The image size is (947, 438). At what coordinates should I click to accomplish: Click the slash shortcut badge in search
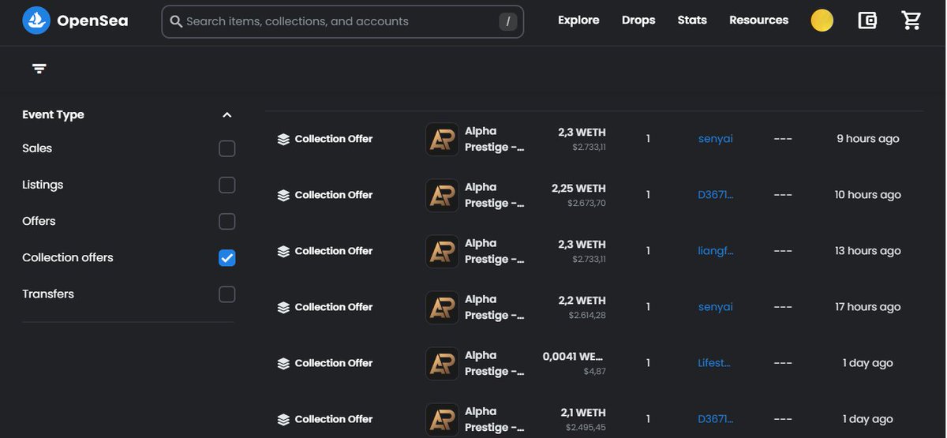pos(508,21)
